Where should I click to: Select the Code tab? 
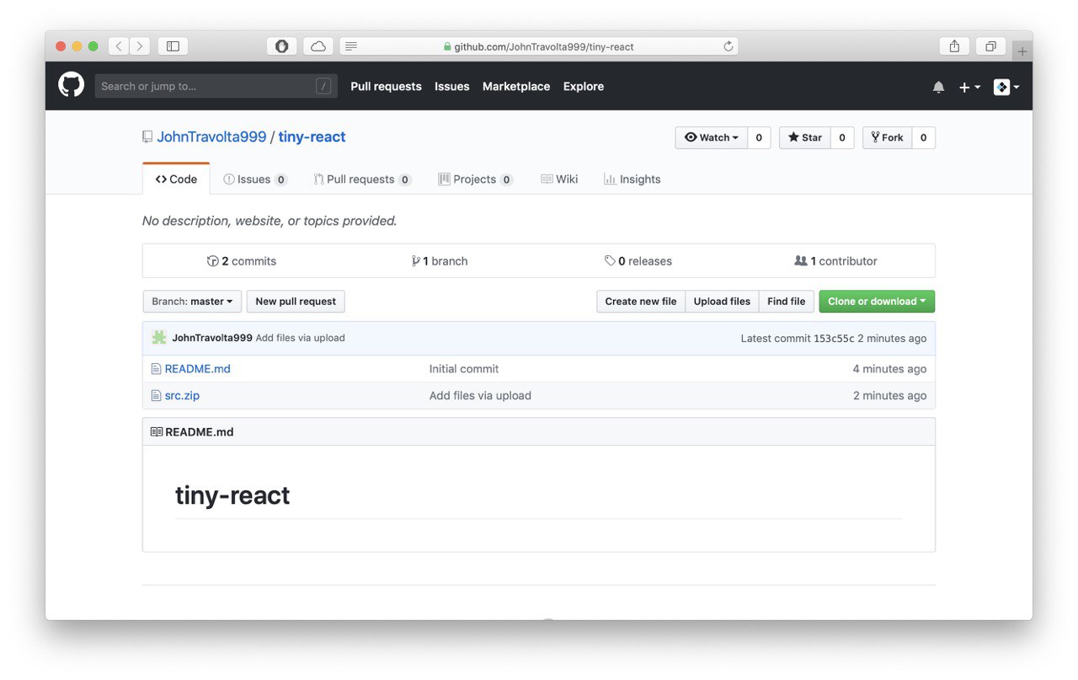[176, 179]
